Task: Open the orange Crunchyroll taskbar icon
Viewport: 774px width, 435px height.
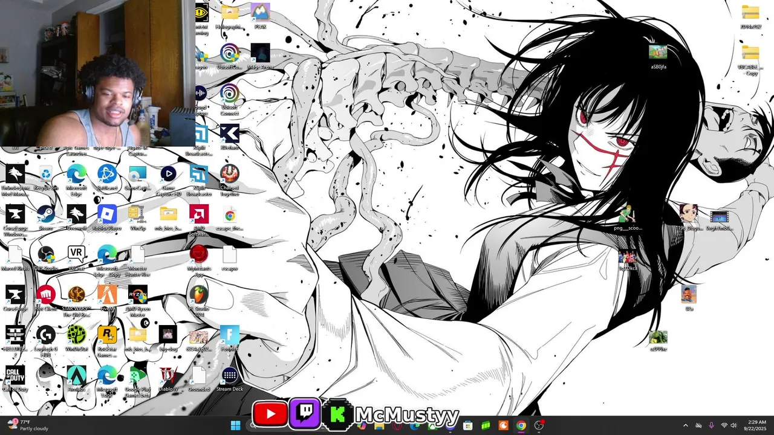Action: point(503,425)
